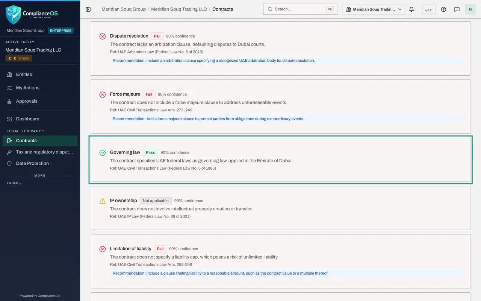This screenshot has width=481, height=301.
Task: Collapse the sidebar panel toggle icon
Action: click(88, 9)
